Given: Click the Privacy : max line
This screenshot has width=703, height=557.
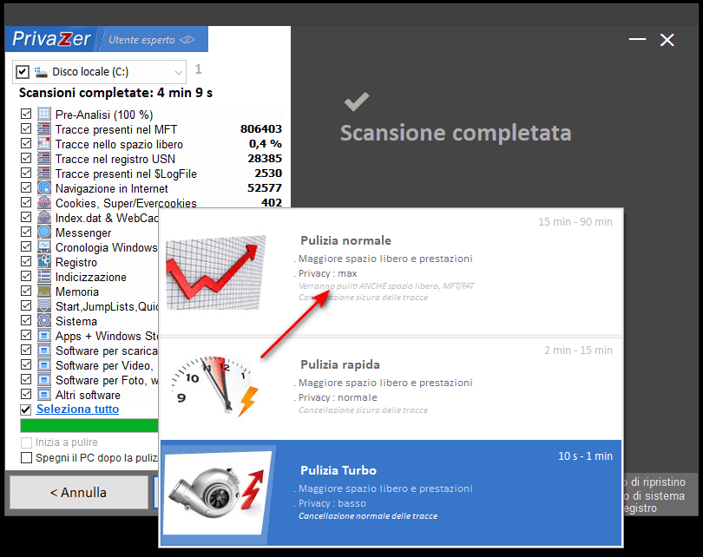Looking at the screenshot, I should pyautogui.click(x=325, y=273).
